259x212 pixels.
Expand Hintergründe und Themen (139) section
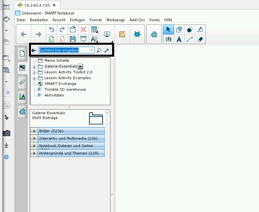coord(34,153)
